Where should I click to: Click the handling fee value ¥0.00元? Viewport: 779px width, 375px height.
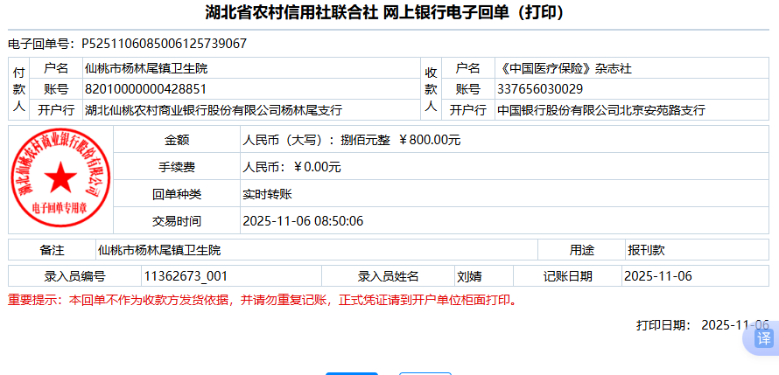click(x=291, y=166)
